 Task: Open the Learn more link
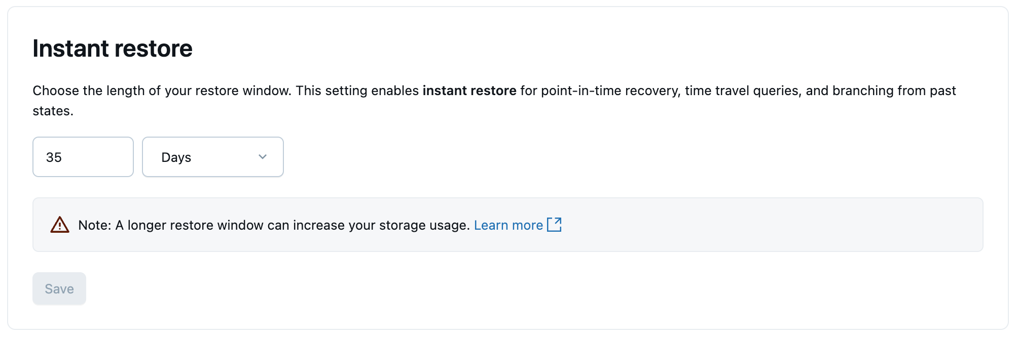[508, 225]
